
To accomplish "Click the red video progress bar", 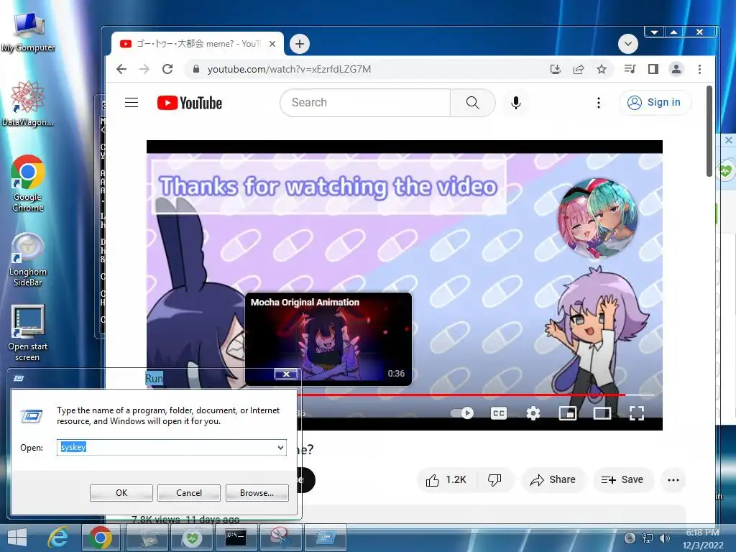I will (462, 395).
